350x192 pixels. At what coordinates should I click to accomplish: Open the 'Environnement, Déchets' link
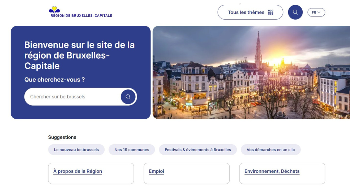pyautogui.click(x=272, y=171)
